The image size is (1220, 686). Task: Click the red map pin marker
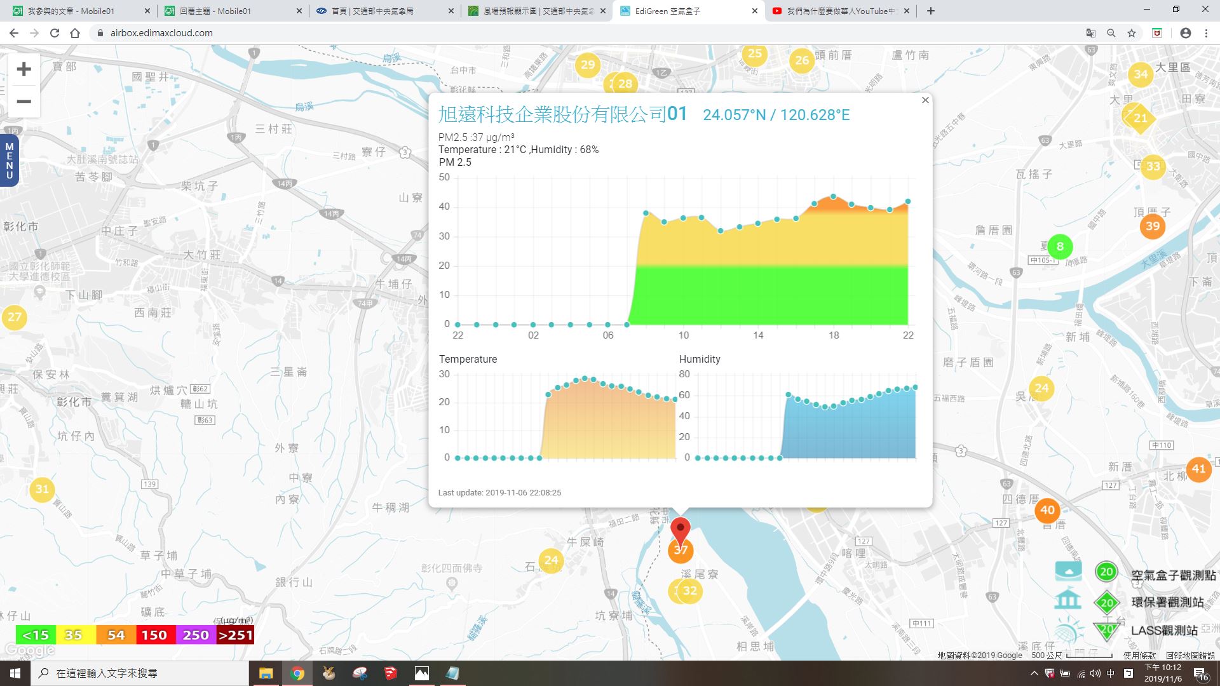tap(681, 532)
